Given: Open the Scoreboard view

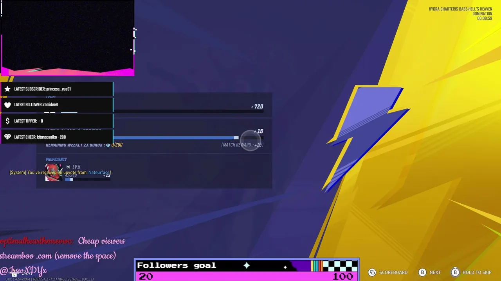Looking at the screenshot, I should coord(393,272).
